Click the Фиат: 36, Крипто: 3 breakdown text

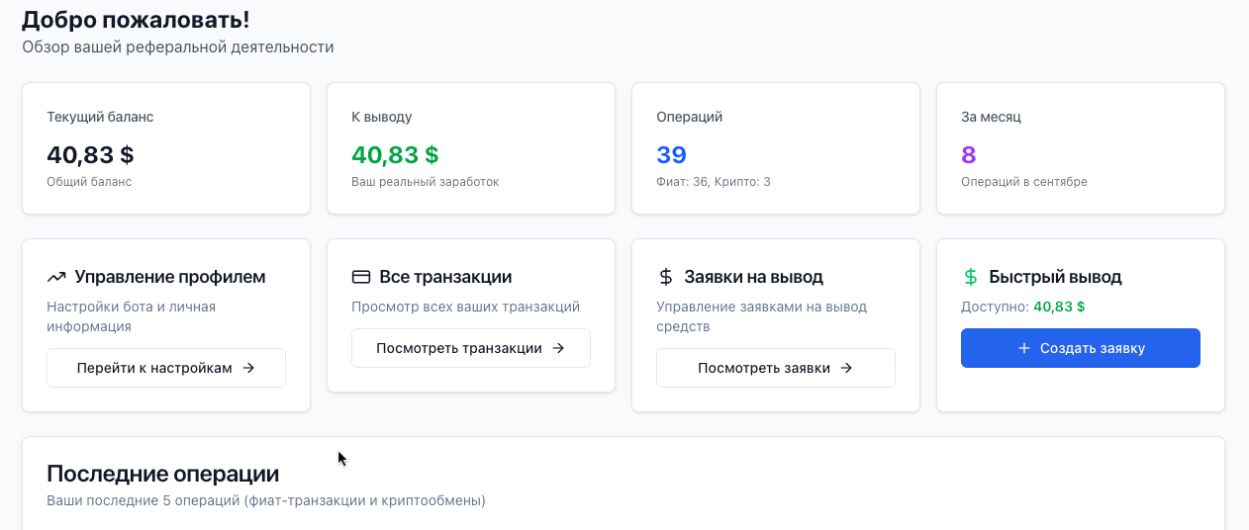713,182
